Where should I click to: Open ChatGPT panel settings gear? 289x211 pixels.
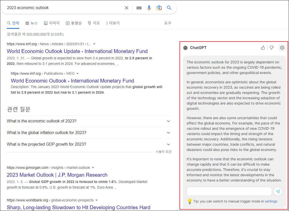[282, 48]
